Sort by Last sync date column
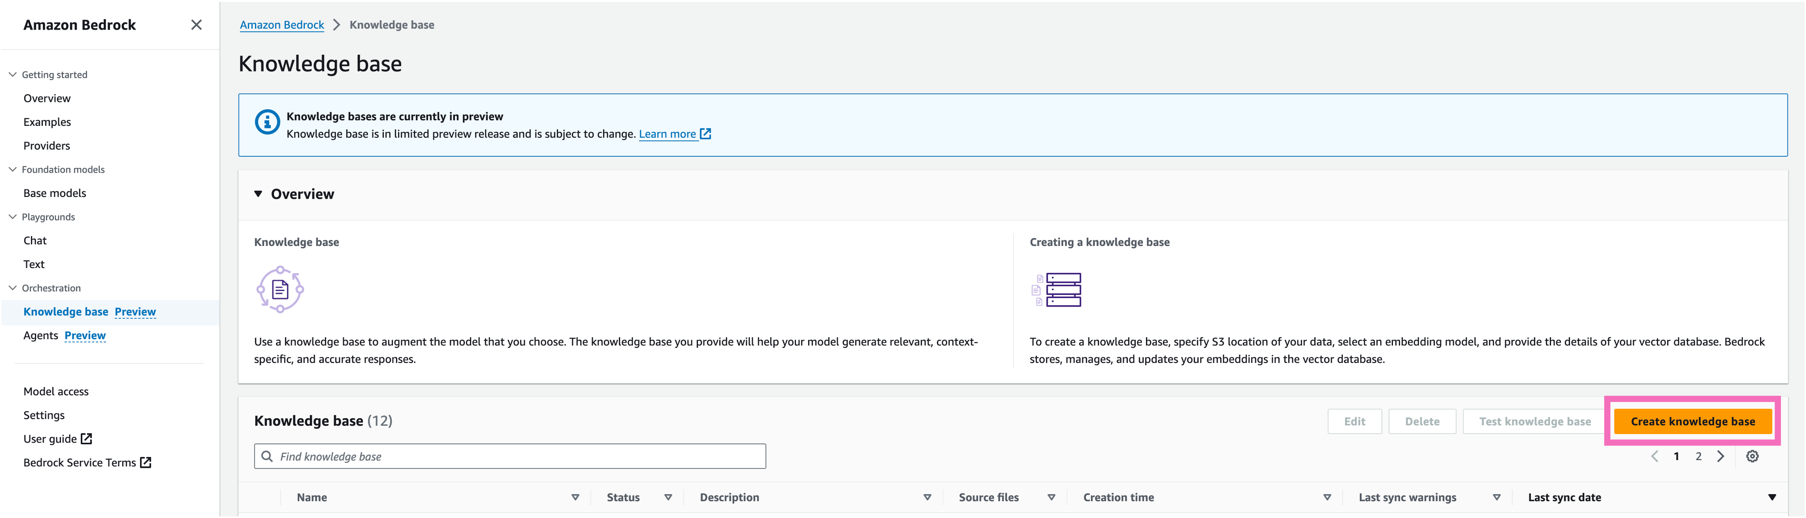 click(x=1772, y=497)
